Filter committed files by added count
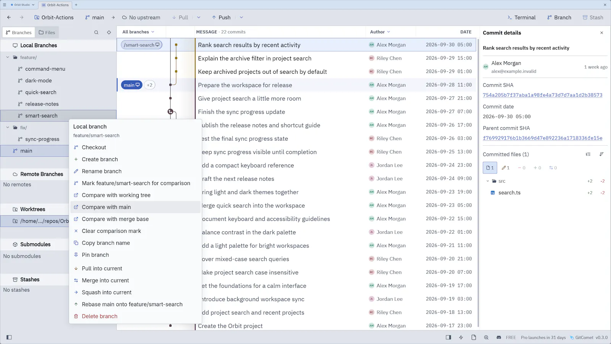The image size is (611, 344). [537, 168]
